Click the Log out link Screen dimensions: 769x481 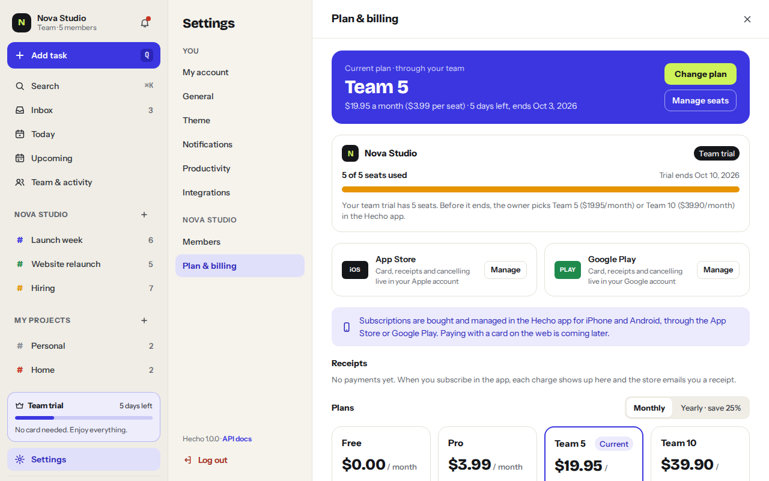(x=213, y=460)
